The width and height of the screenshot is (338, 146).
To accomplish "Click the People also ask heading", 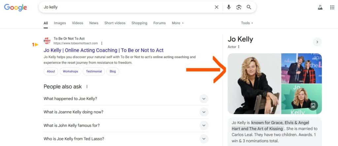I will (x=62, y=87).
